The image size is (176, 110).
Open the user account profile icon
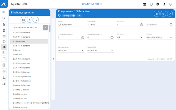click(x=164, y=4)
